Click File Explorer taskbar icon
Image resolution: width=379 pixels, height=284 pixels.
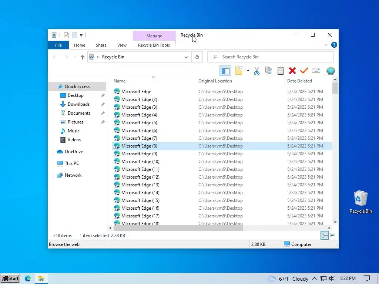(x=41, y=279)
